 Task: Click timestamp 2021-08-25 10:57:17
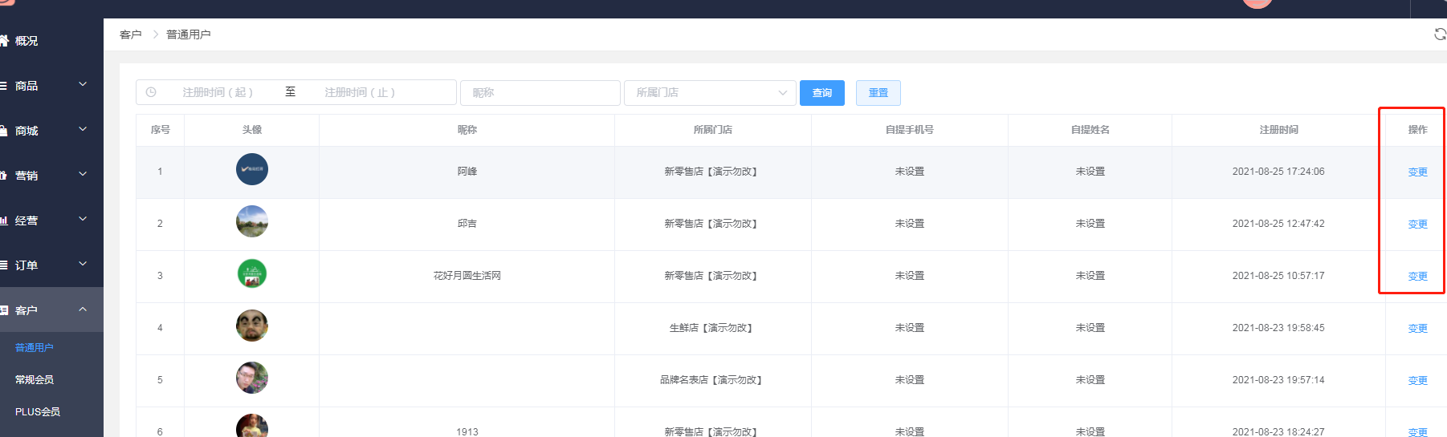click(x=1278, y=276)
